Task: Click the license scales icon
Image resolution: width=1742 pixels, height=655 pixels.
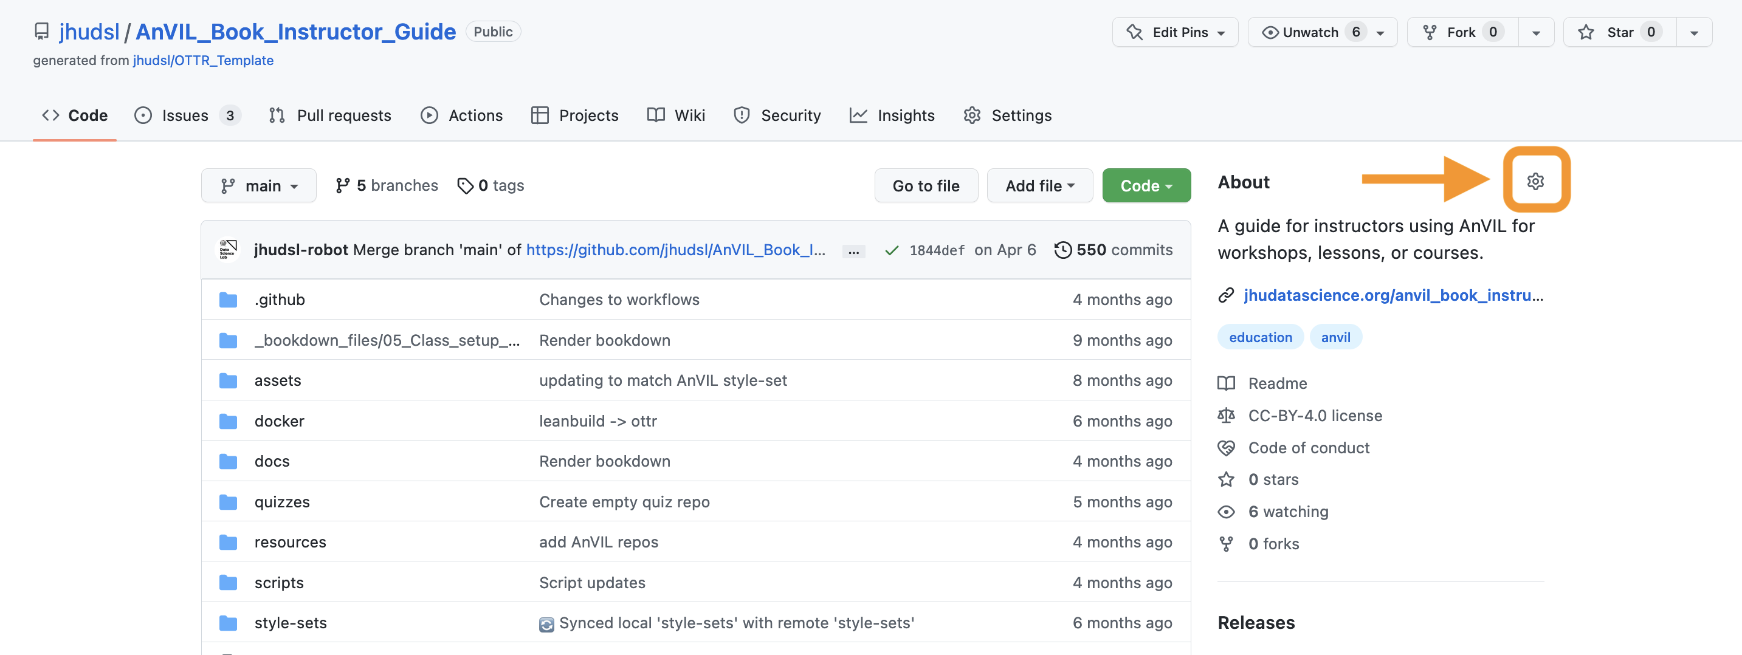Action: [x=1226, y=415]
